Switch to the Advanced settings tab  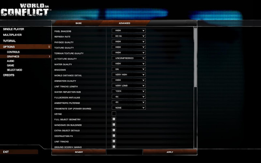(x=124, y=23)
